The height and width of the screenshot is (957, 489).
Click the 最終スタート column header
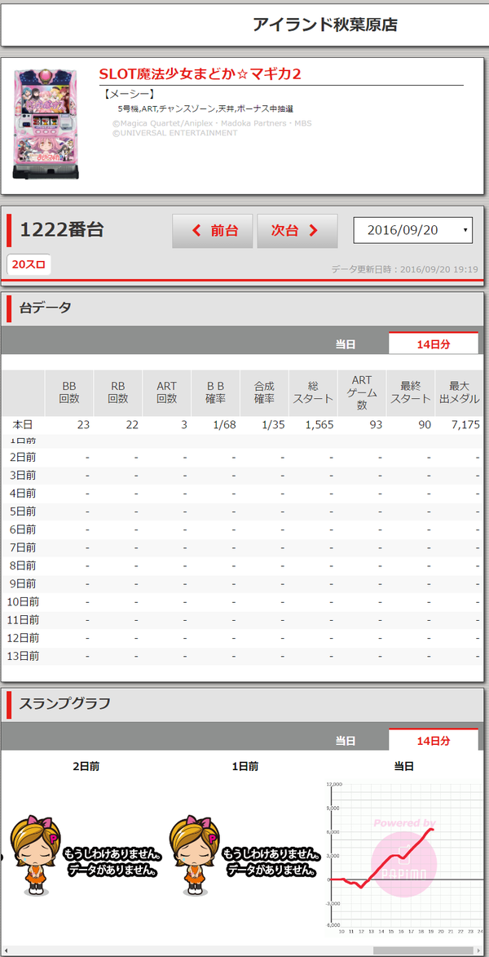410,393
